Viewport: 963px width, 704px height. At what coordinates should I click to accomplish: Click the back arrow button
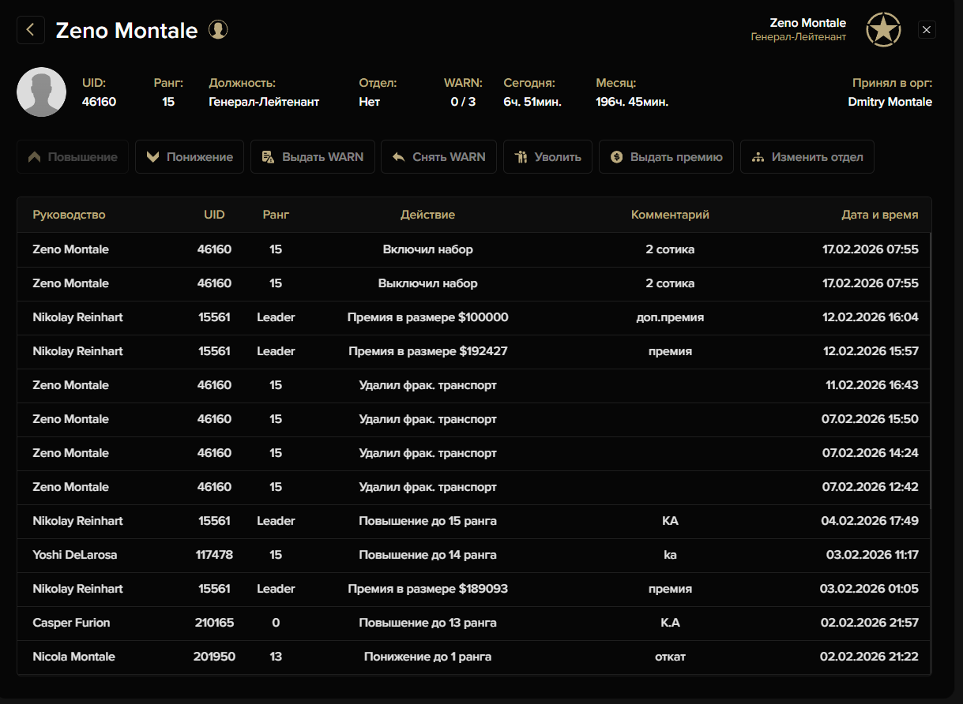click(x=31, y=30)
